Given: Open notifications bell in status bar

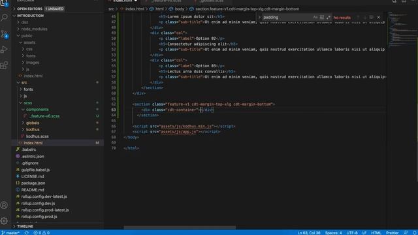Looking at the screenshot, I should click(x=414, y=232).
